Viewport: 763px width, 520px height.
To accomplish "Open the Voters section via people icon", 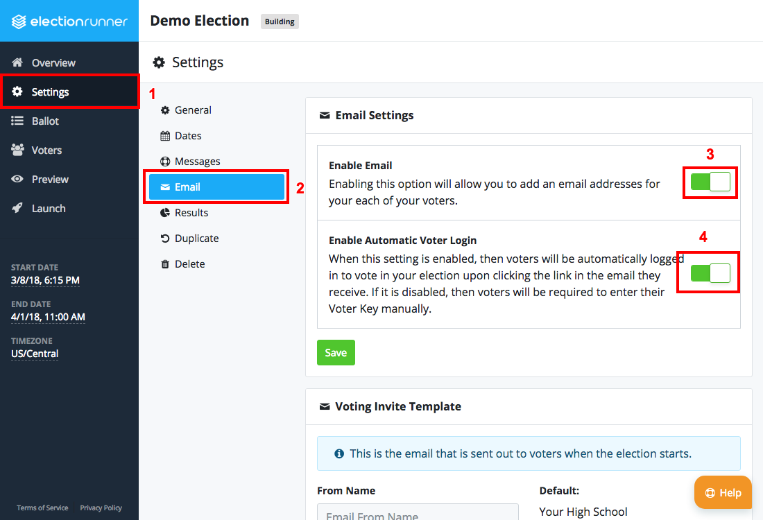I will click(19, 150).
